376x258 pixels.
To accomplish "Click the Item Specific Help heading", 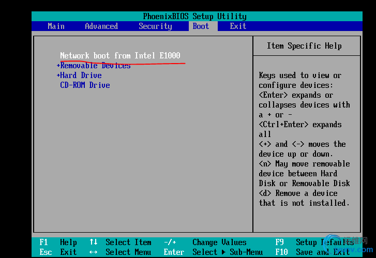I will 304,46.
